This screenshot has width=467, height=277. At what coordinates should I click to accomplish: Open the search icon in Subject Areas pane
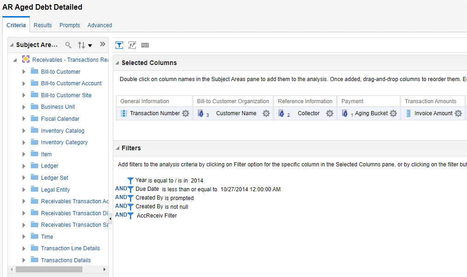pyautogui.click(x=68, y=45)
